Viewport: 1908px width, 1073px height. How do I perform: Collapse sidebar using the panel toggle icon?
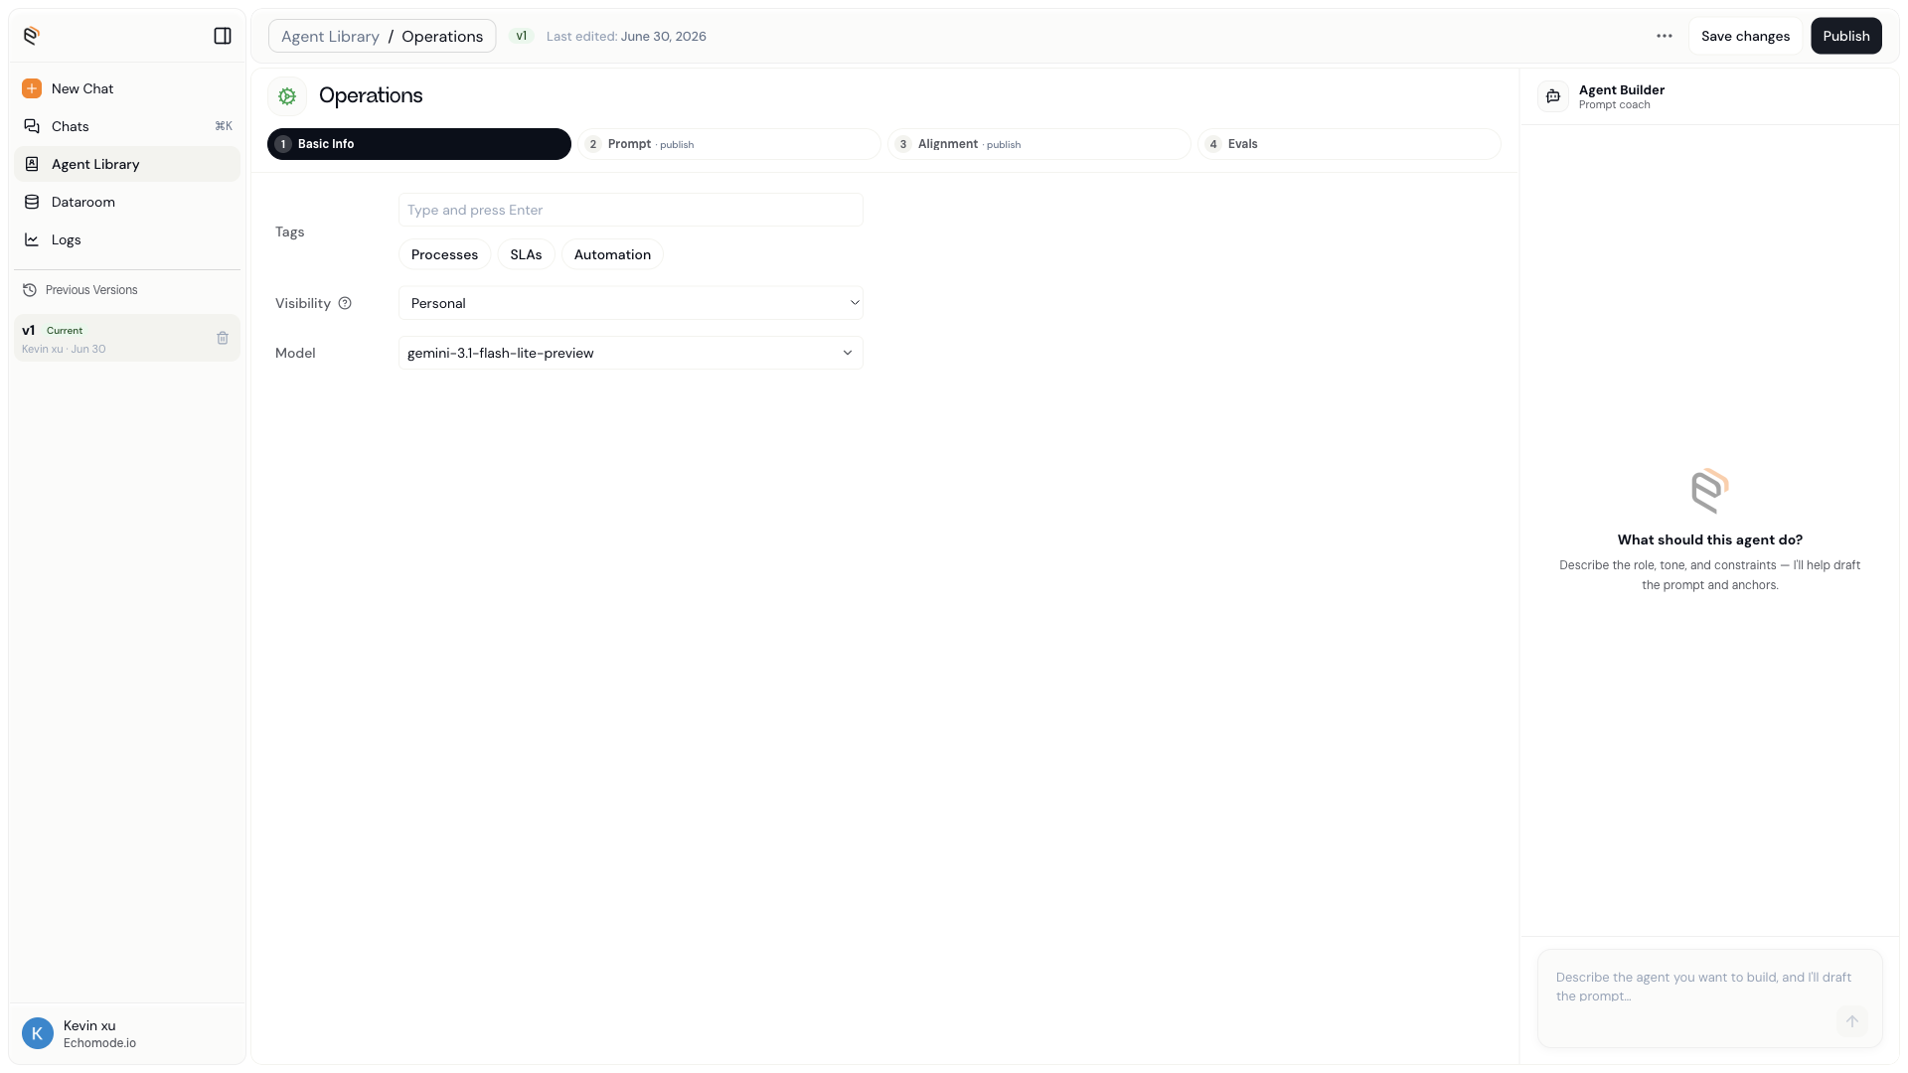click(223, 36)
